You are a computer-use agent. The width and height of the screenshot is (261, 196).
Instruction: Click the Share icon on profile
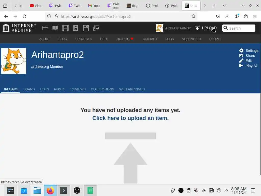coord(241,55)
